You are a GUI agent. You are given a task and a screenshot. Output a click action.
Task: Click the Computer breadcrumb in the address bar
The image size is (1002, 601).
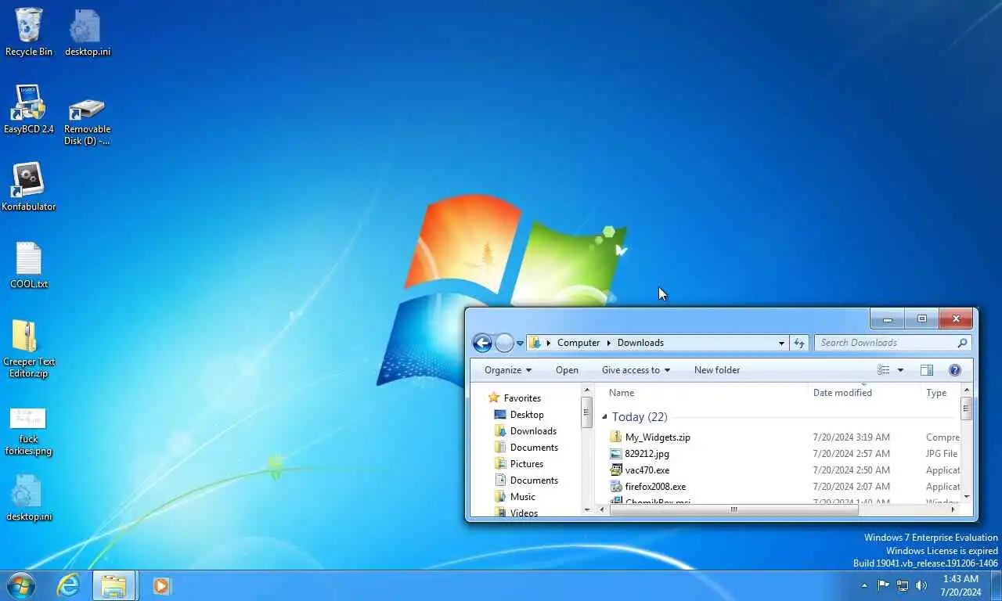coord(578,343)
